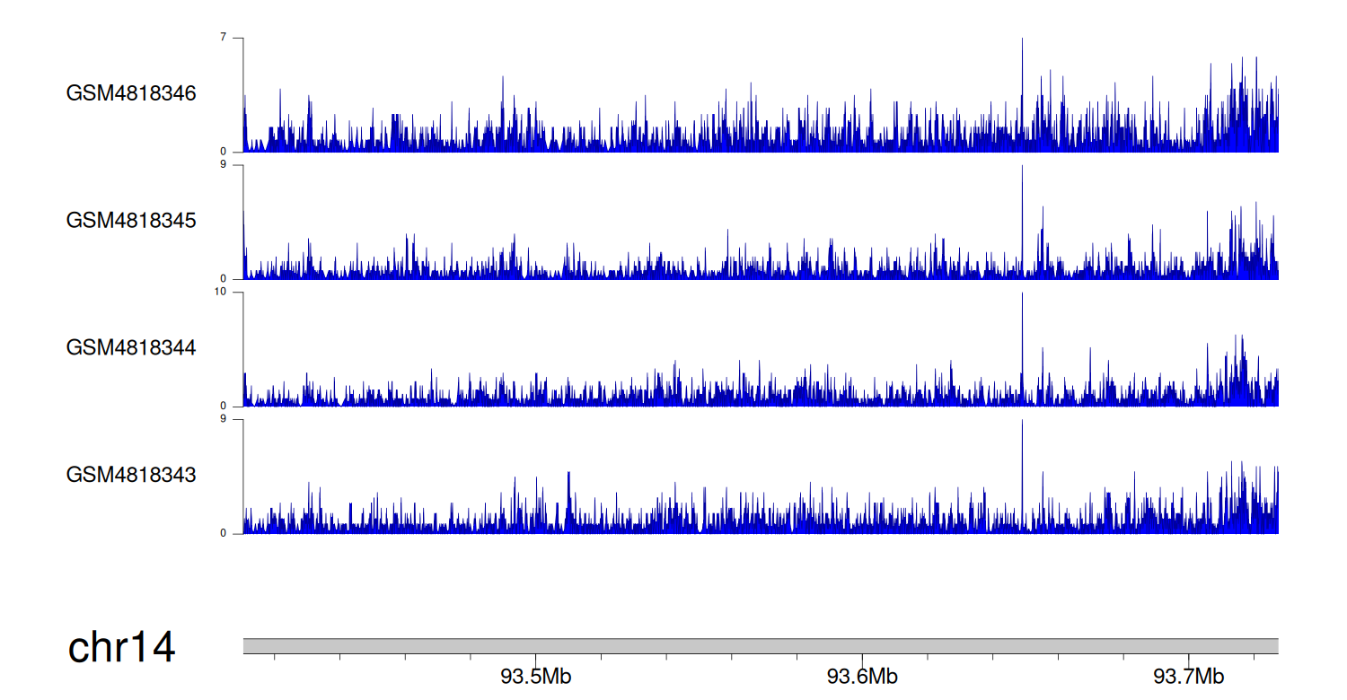
Task: Click y-axis maximum 9 on GSM4818343
Action: [x=237, y=419]
